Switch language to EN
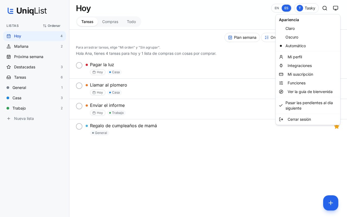This screenshot has width=347, height=217. 277,8
